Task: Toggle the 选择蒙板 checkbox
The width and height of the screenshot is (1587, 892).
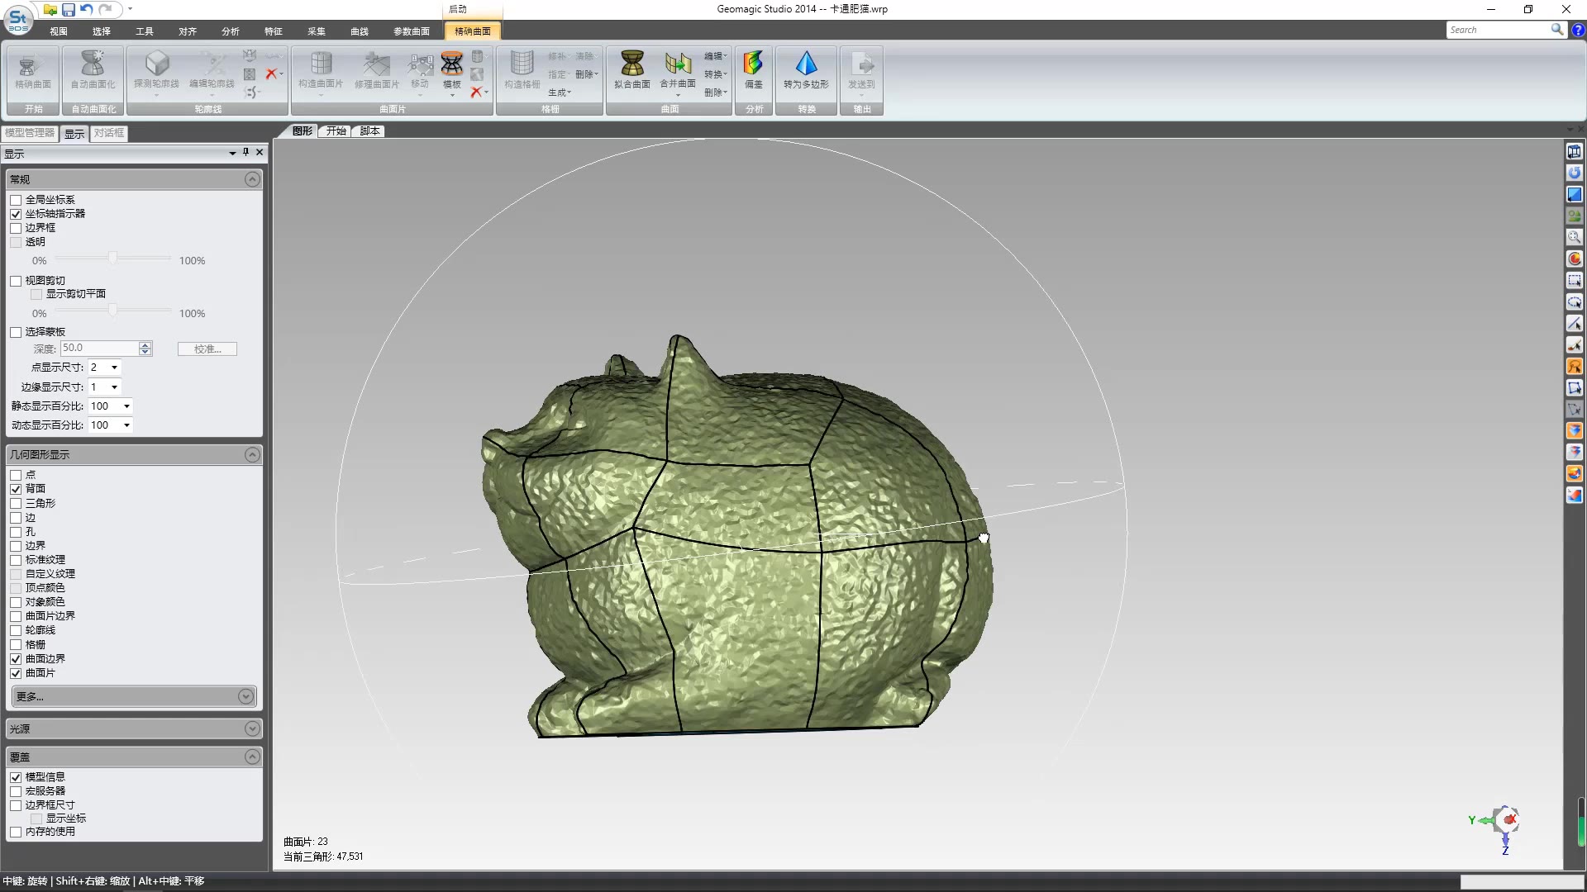Action: click(x=16, y=332)
